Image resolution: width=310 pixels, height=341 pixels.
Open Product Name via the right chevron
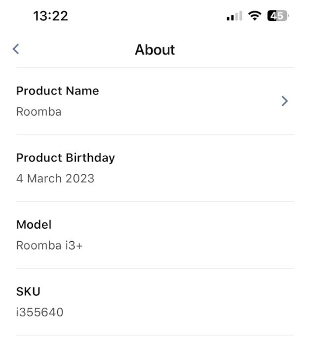[284, 101]
